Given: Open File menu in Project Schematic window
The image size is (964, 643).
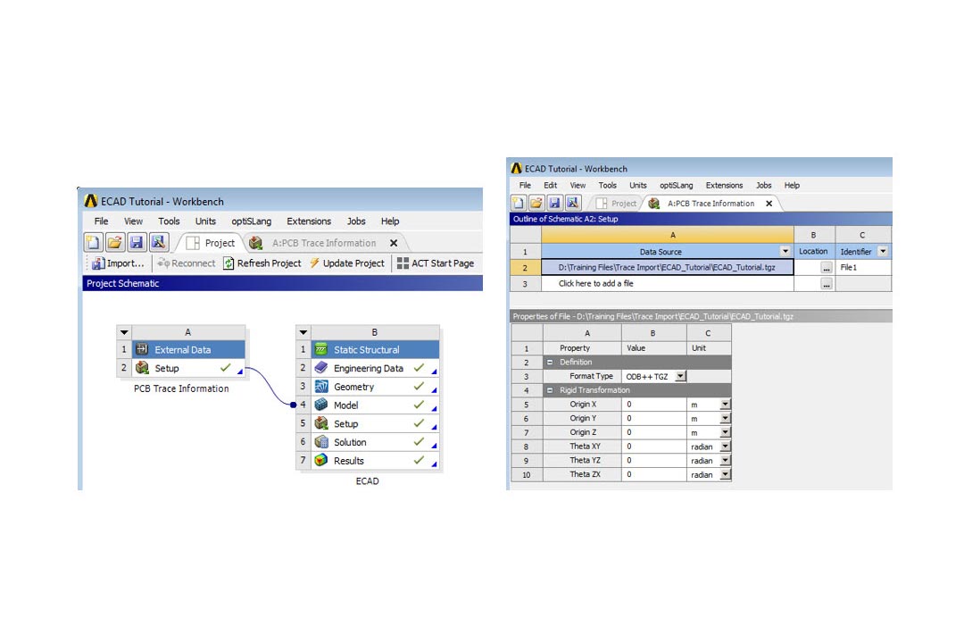Looking at the screenshot, I should pos(102,221).
